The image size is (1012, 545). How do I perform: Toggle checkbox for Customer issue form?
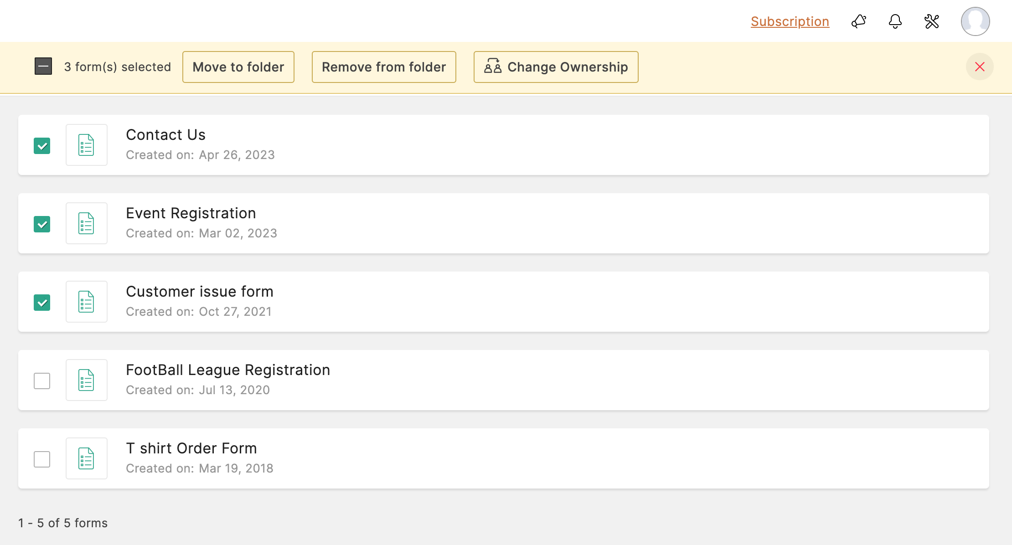42,301
